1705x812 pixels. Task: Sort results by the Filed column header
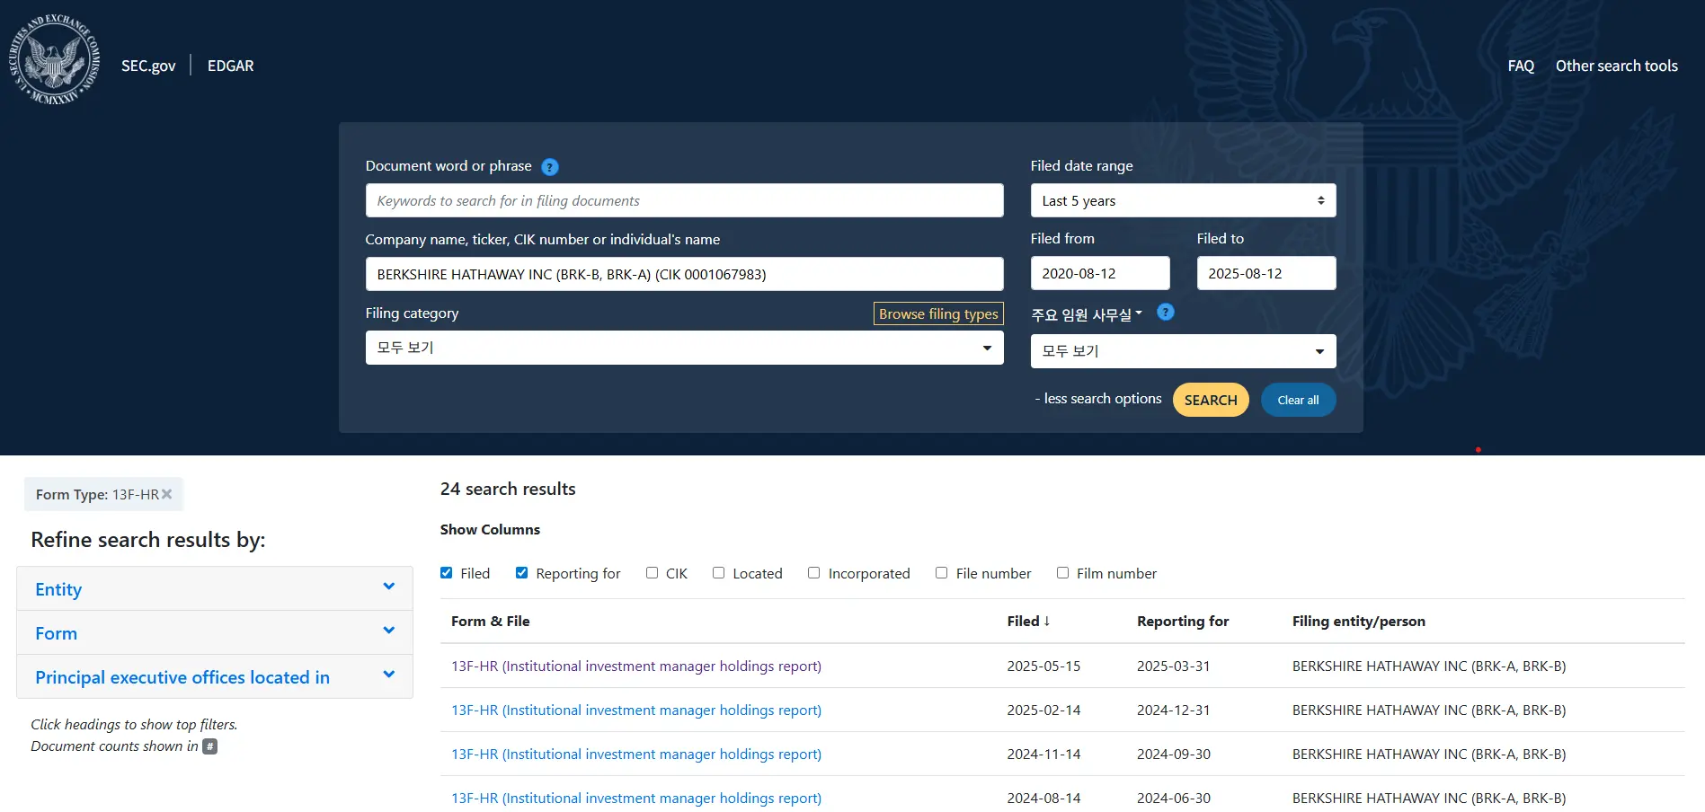1028,622
